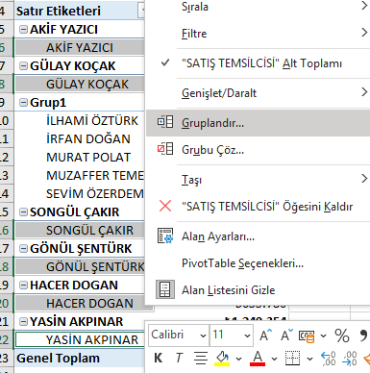
Task: Open the Genişlet/Daralt submenu
Action: (x=259, y=92)
